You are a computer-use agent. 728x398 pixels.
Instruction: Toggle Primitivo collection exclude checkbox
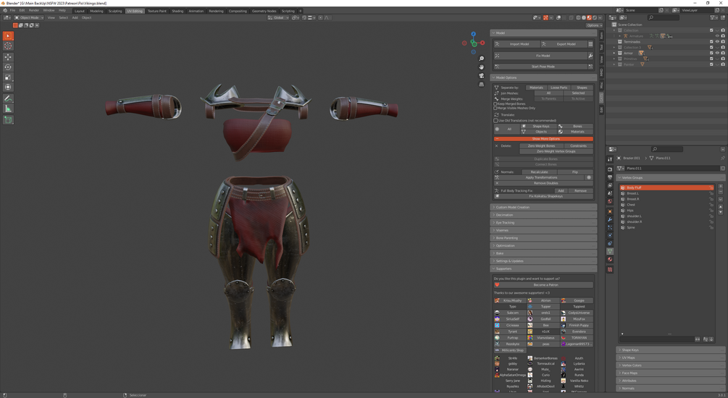click(x=711, y=59)
